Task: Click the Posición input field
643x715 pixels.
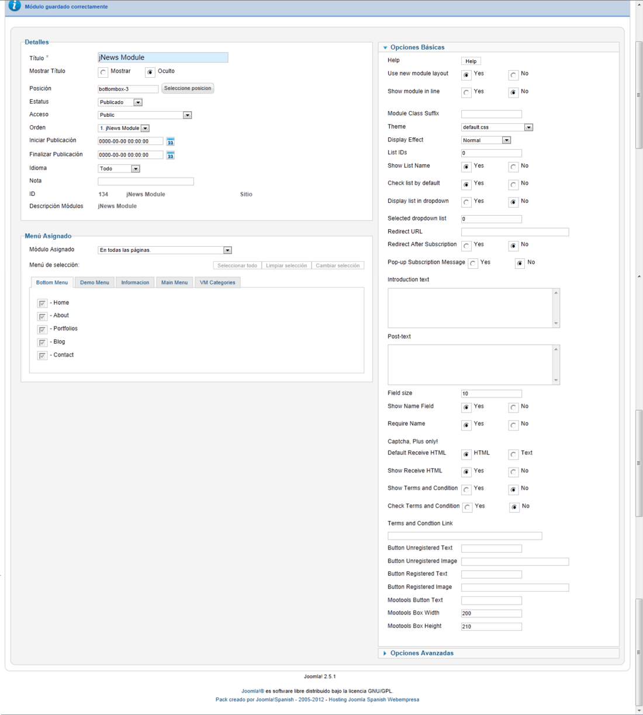Action: pos(128,89)
